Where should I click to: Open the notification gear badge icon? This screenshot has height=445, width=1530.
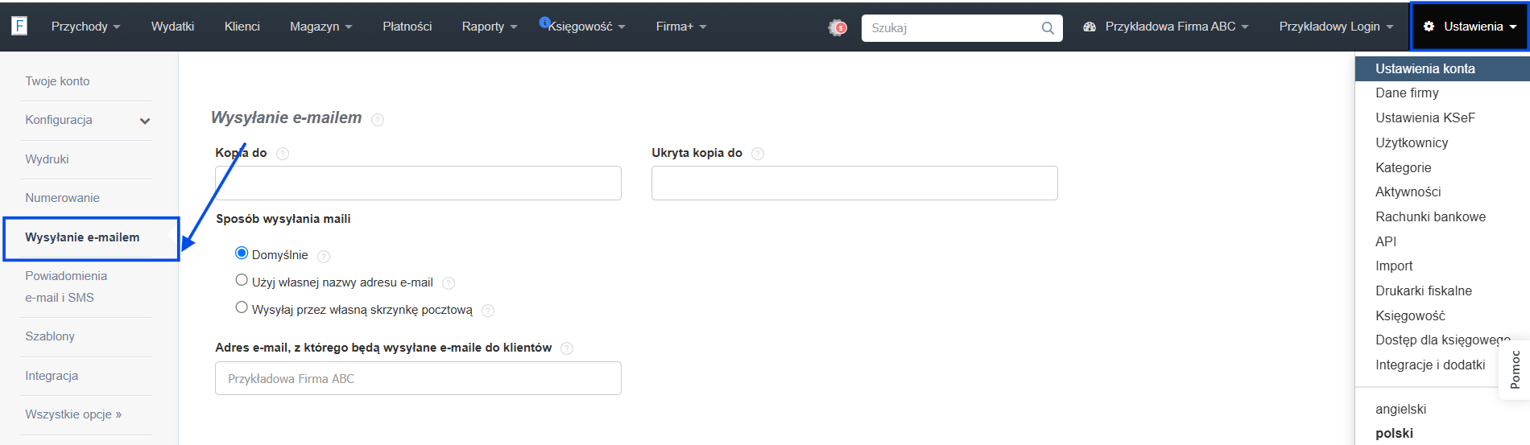837,27
